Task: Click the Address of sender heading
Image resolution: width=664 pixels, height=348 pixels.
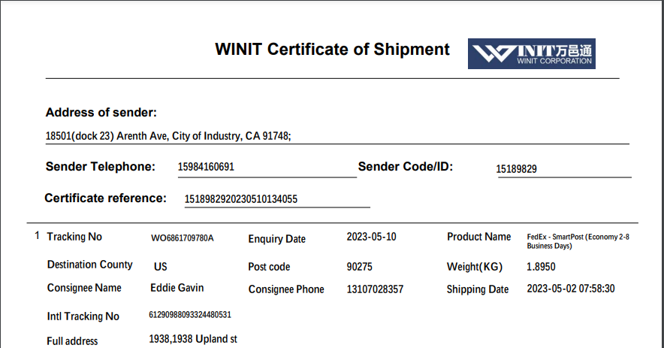Action: tap(101, 113)
